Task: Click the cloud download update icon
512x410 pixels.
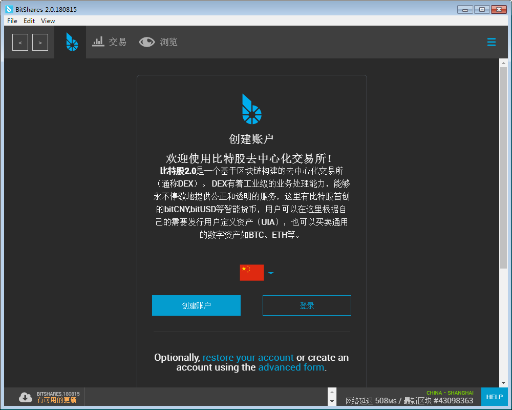Action: point(26,397)
